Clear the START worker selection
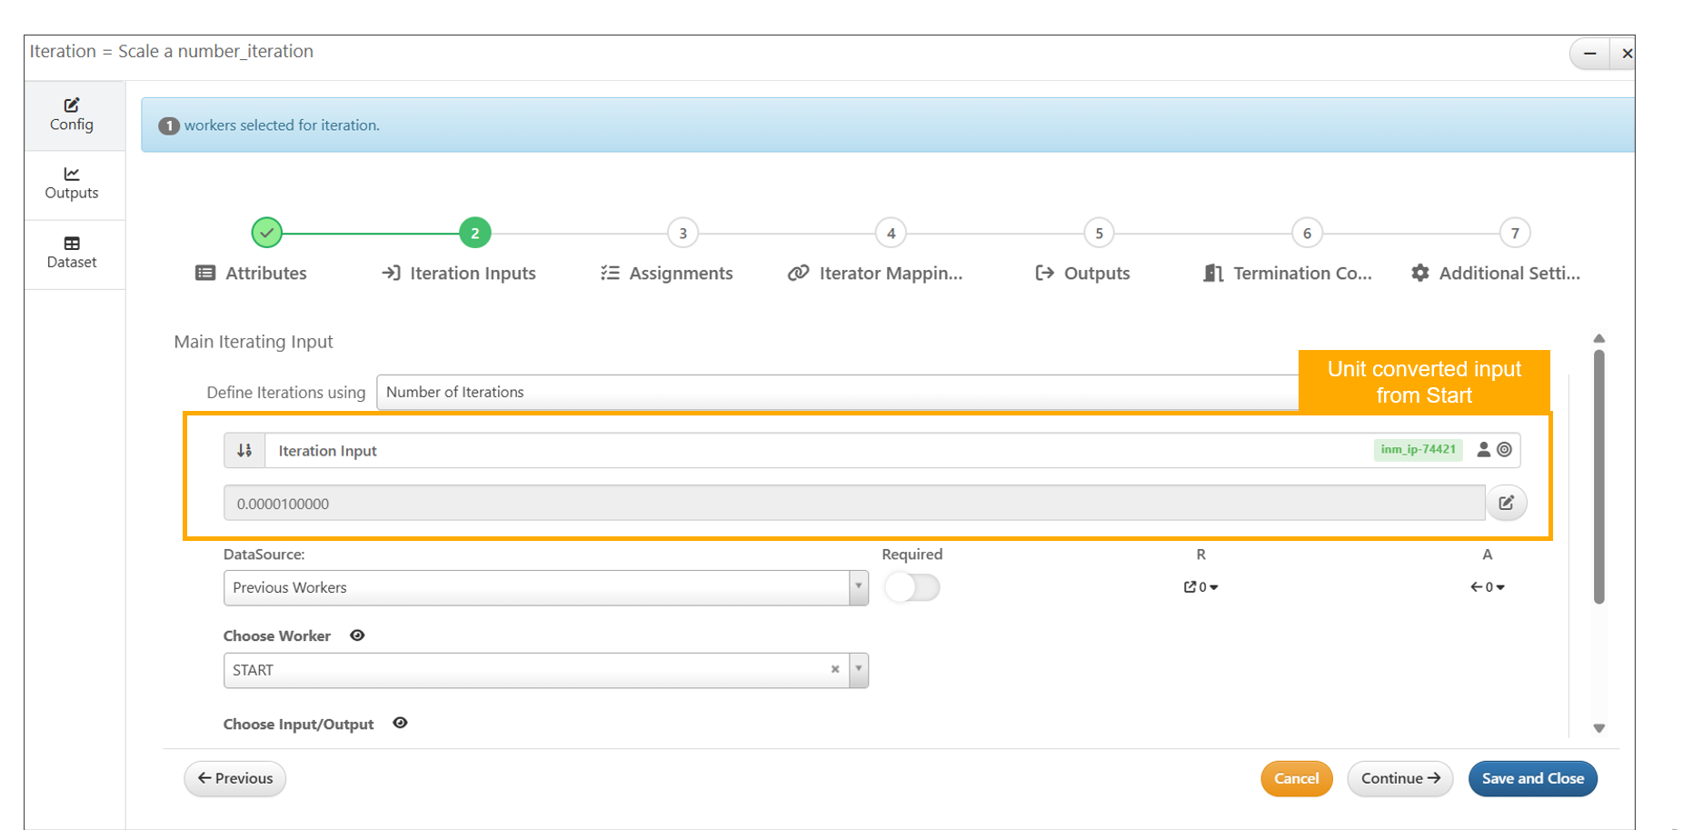The image size is (1683, 830). pos(834,670)
